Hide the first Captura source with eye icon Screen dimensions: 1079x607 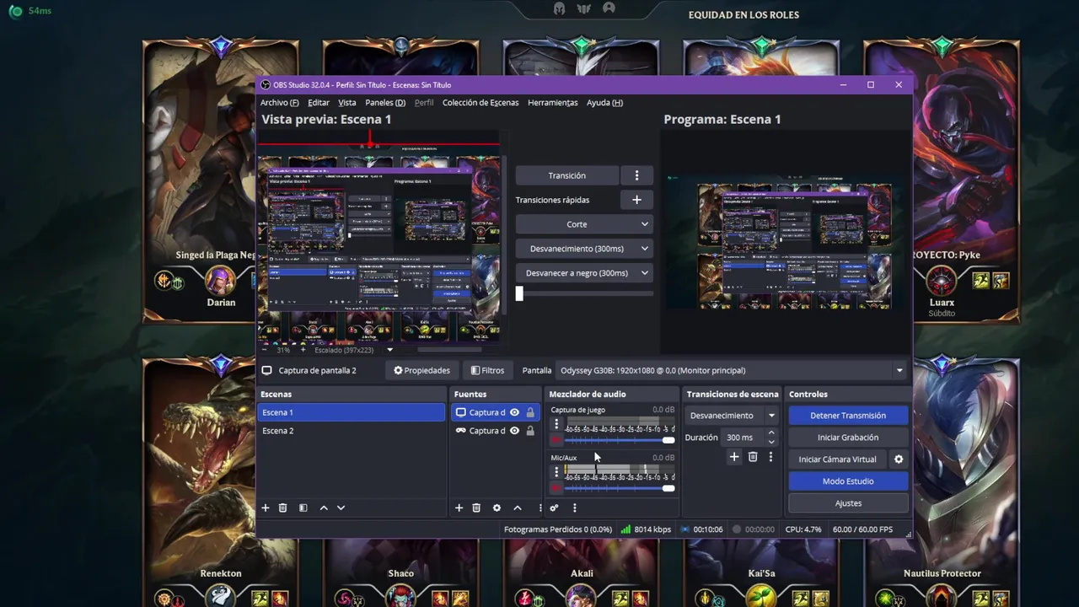pyautogui.click(x=514, y=412)
